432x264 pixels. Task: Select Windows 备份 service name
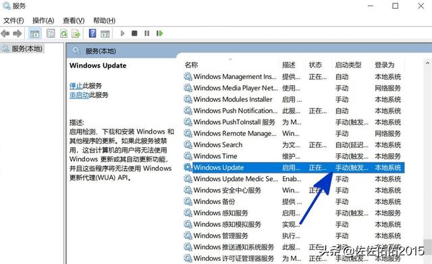coord(214,201)
